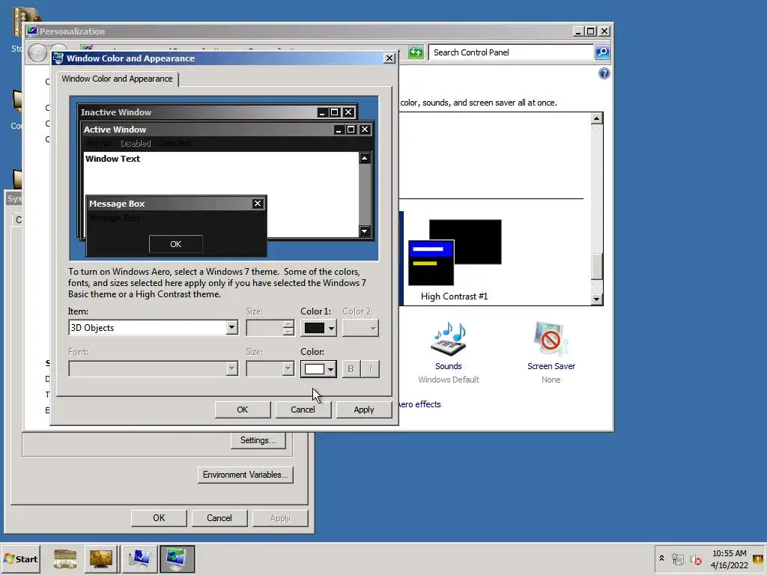This screenshot has height=575, width=767.
Task: Click the Search Control Panel field
Action: click(511, 52)
